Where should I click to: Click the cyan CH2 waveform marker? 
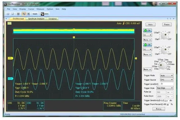10,79
